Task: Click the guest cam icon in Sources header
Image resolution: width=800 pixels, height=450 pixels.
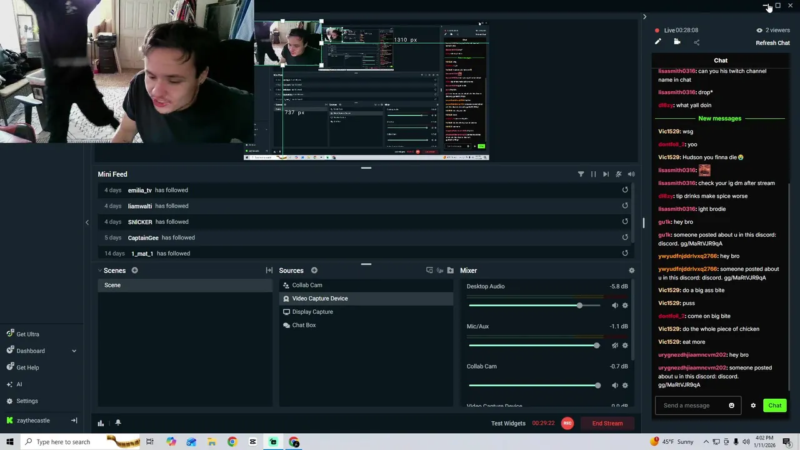Action: (440, 271)
